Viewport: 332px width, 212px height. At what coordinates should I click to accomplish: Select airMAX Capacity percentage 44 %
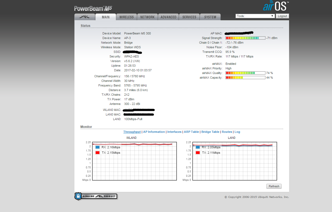(270, 78)
